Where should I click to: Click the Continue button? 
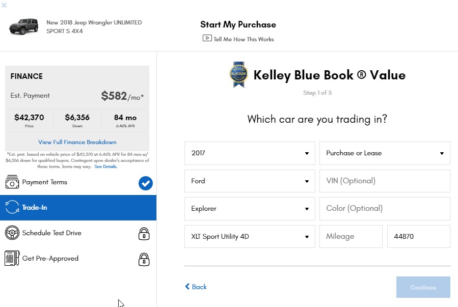(x=423, y=287)
